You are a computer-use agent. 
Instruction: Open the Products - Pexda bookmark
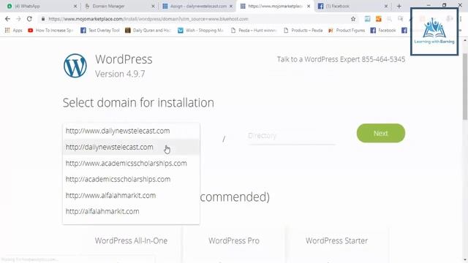(303, 30)
